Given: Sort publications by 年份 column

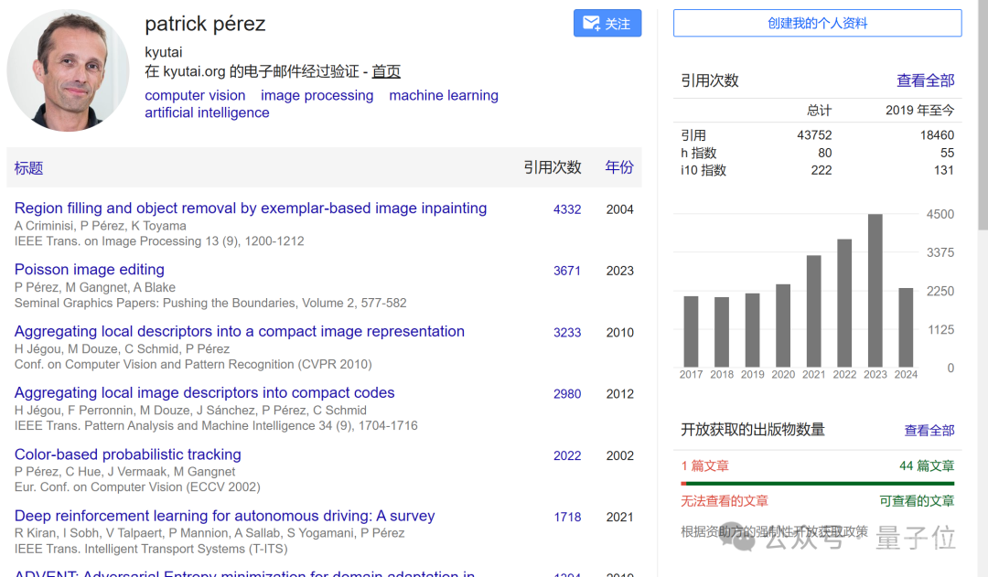Looking at the screenshot, I should pos(618,167).
